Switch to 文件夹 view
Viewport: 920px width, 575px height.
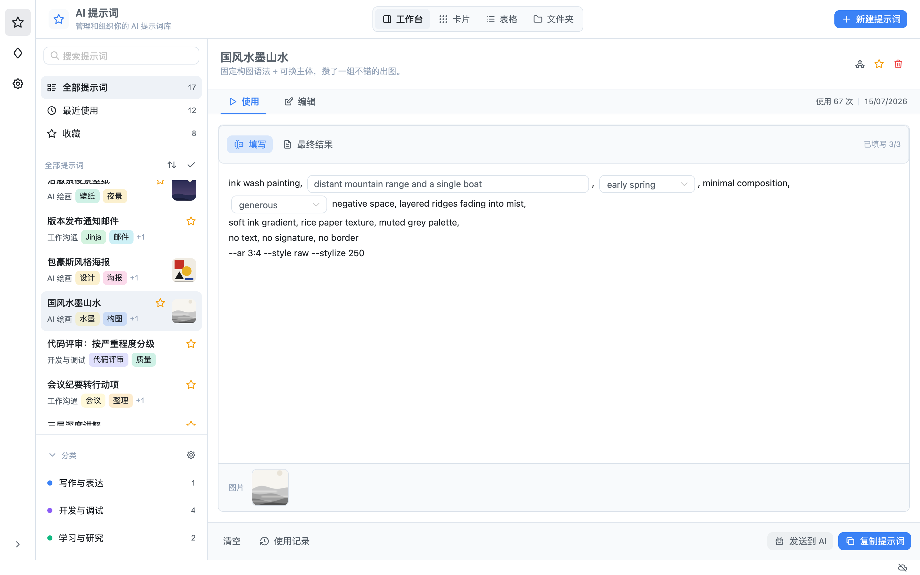click(x=554, y=19)
